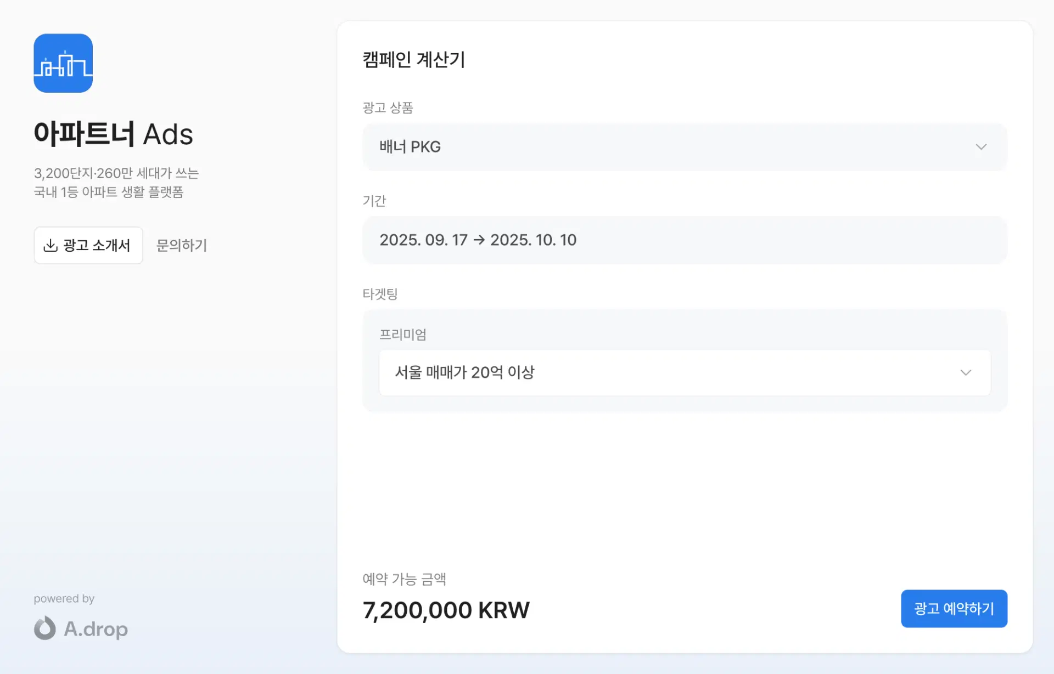Select the end date 2025. 10. 10
The height and width of the screenshot is (674, 1054).
(533, 240)
